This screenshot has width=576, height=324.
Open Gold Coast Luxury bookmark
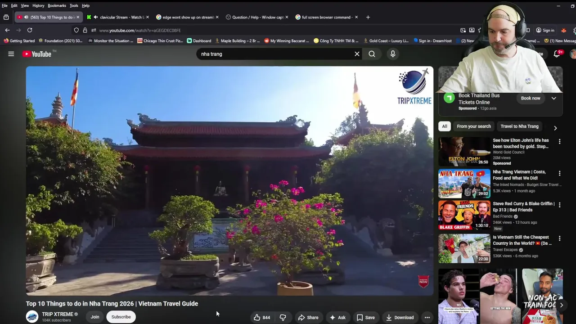pos(386,41)
